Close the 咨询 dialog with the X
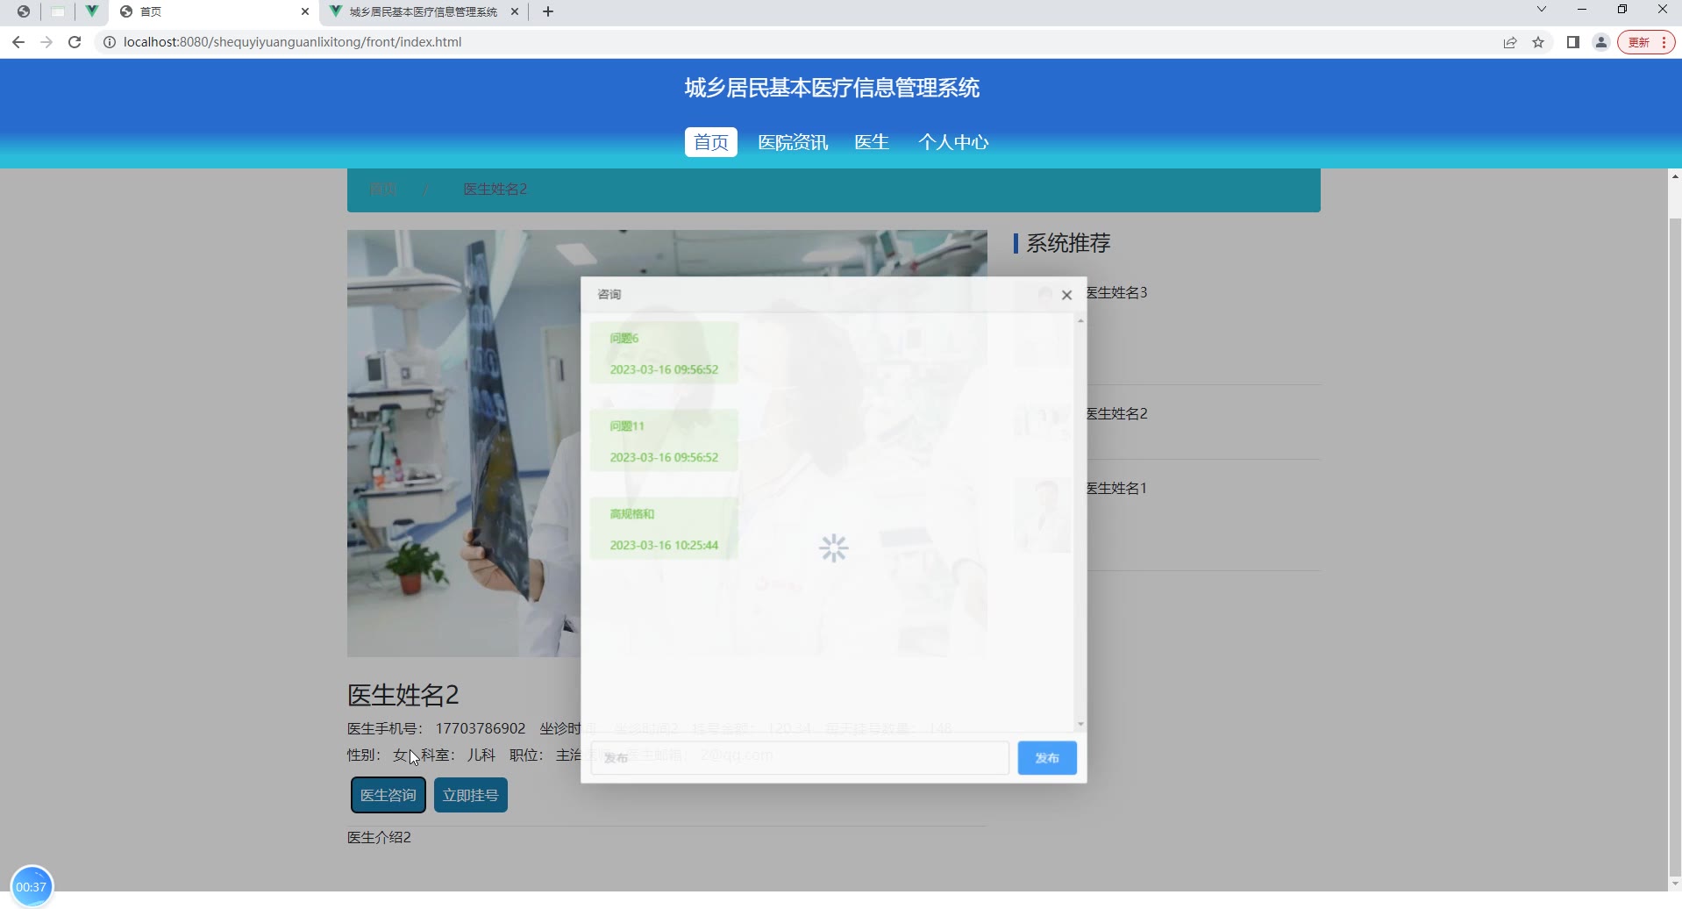The height and width of the screenshot is (909, 1682). [x=1066, y=295]
